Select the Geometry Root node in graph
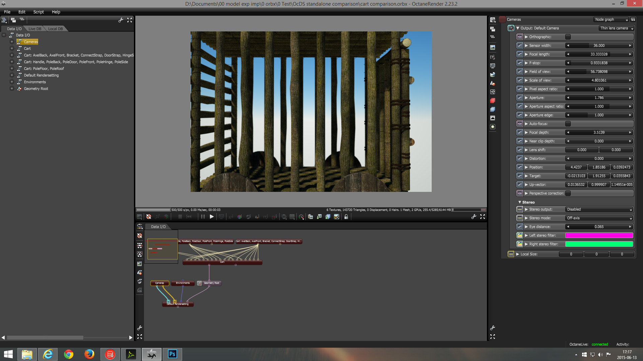 [211, 283]
